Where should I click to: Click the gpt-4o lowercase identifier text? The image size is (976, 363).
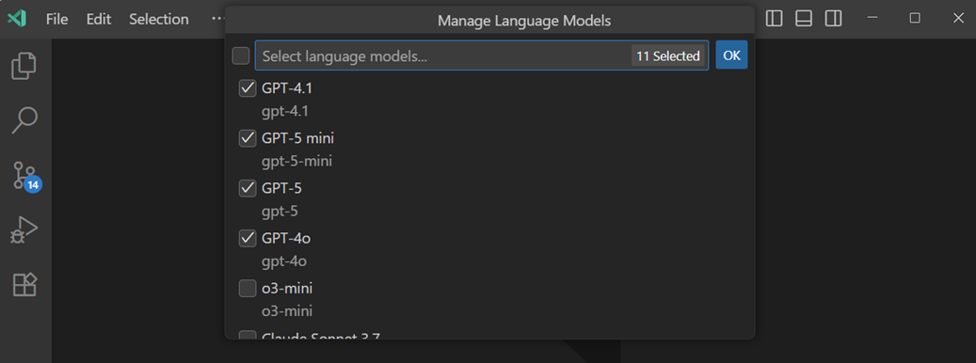click(284, 261)
